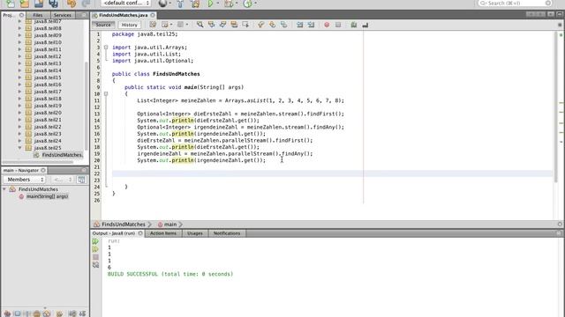Image resolution: width=565 pixels, height=317 pixels.
Task: Collapse FindsUndMatches node in Navigator
Action: (4, 189)
